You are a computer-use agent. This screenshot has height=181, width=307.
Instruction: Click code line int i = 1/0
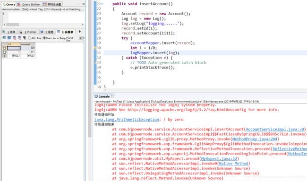coord(144,48)
